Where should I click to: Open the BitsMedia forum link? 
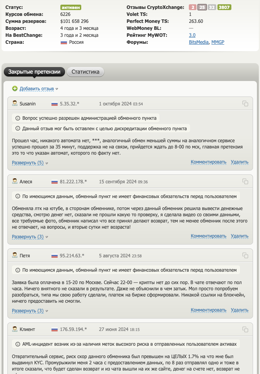[x=198, y=42]
